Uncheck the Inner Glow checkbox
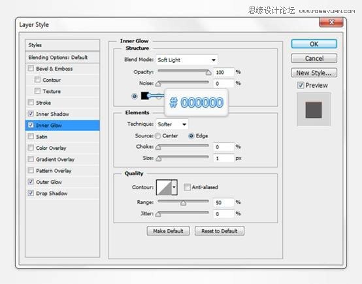This screenshot has height=284, width=362. pyautogui.click(x=31, y=125)
